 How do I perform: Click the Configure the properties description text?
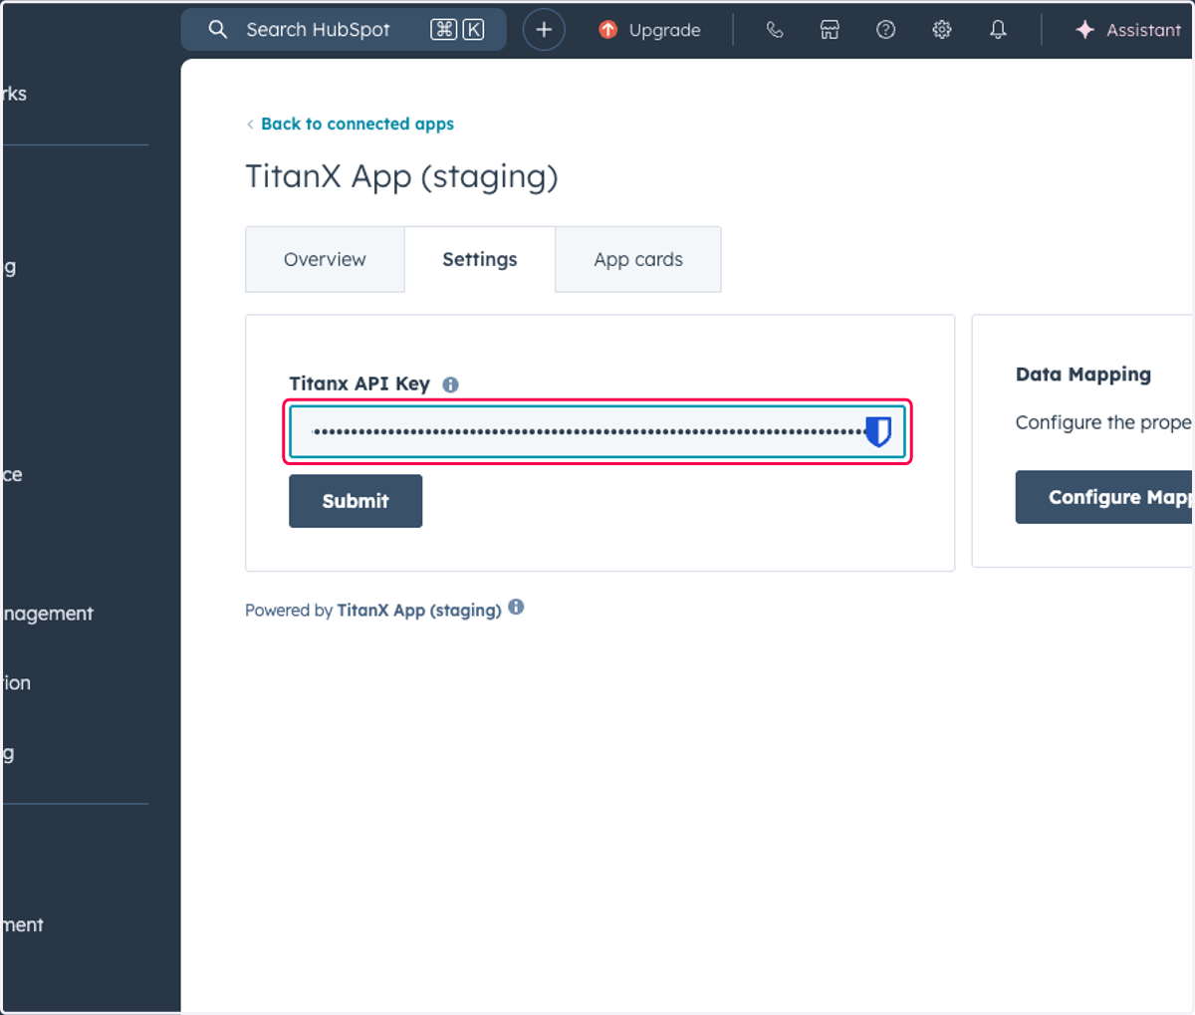1104,422
